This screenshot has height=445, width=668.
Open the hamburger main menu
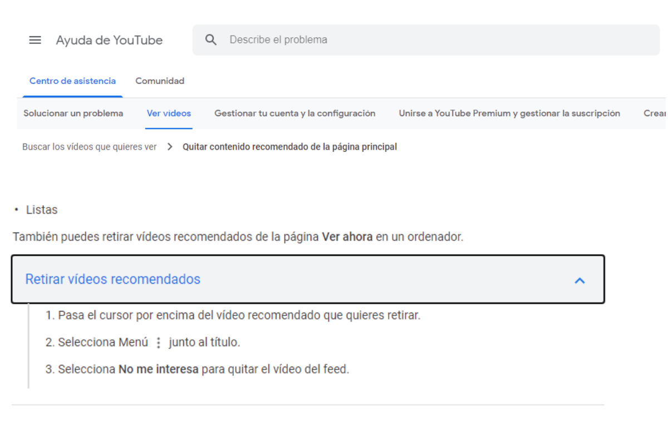(x=35, y=40)
